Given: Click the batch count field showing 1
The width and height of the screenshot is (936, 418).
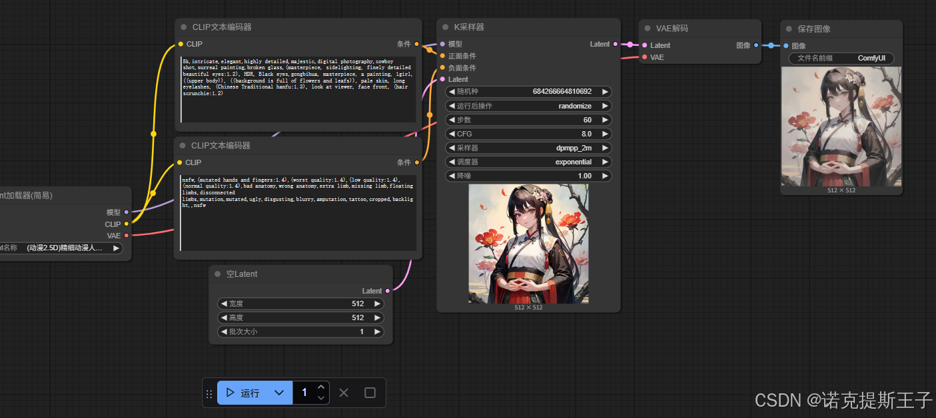Looking at the screenshot, I should [304, 393].
